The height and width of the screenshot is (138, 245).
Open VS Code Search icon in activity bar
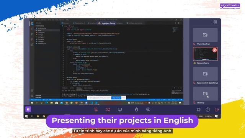(x=32, y=29)
